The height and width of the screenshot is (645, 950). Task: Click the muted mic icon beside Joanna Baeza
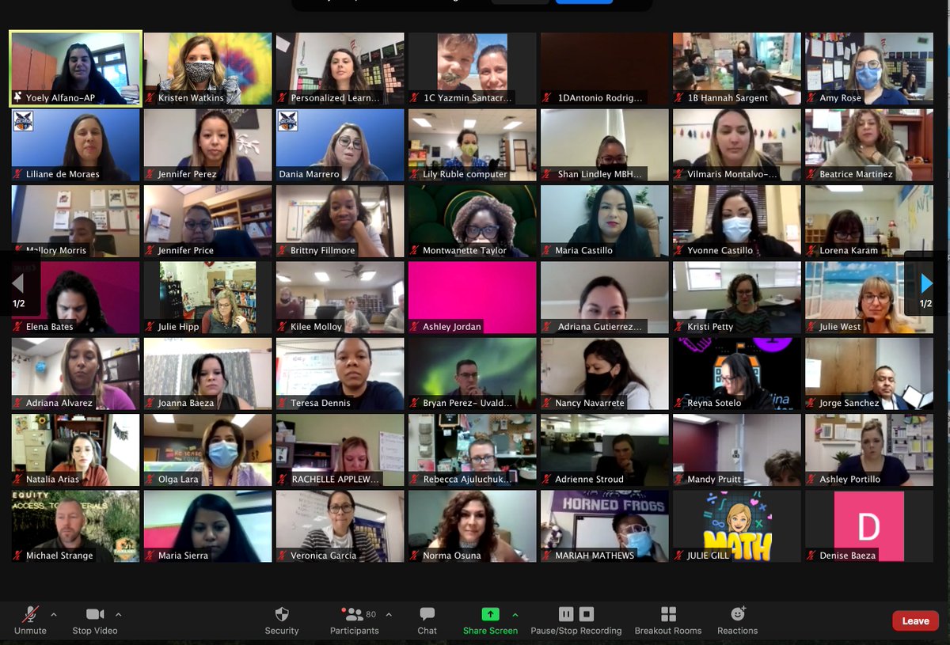point(150,403)
